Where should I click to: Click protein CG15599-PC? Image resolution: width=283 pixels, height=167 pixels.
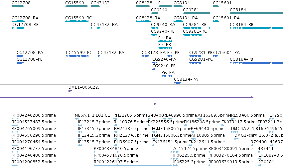click(x=77, y=56)
